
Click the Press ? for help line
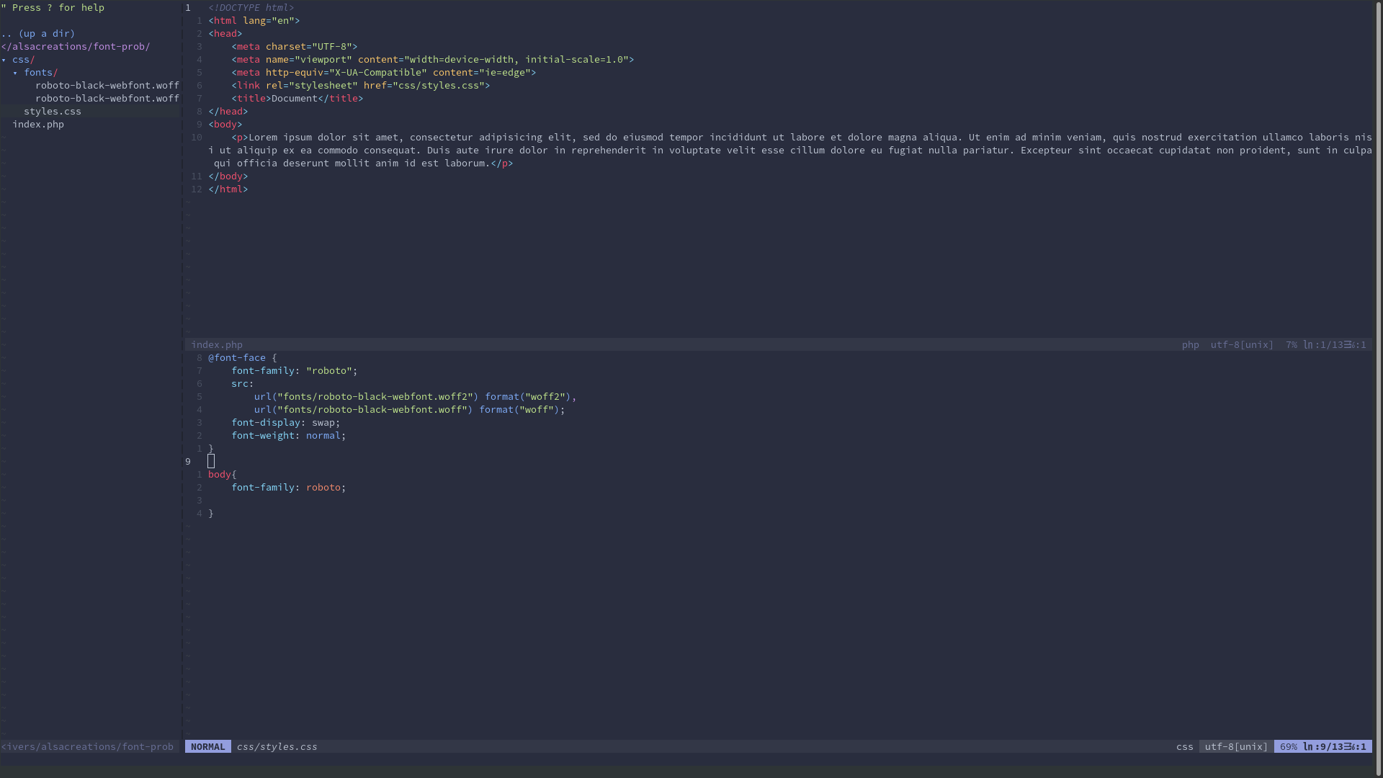(58, 8)
